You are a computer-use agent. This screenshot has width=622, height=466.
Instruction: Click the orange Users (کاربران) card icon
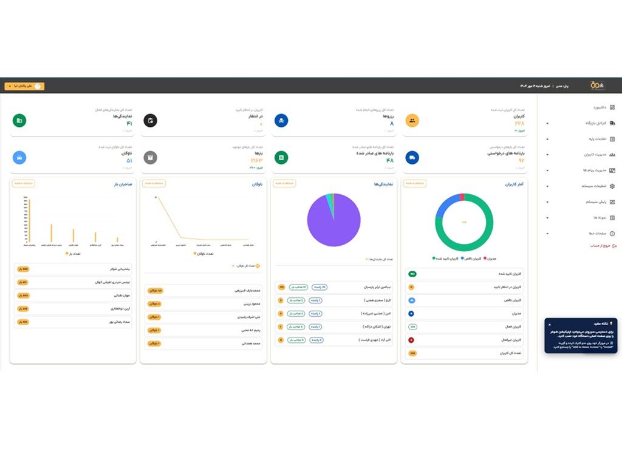point(412,121)
